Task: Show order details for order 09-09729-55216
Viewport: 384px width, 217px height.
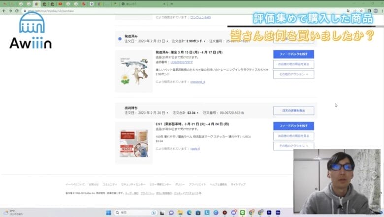Action: [x=293, y=110]
